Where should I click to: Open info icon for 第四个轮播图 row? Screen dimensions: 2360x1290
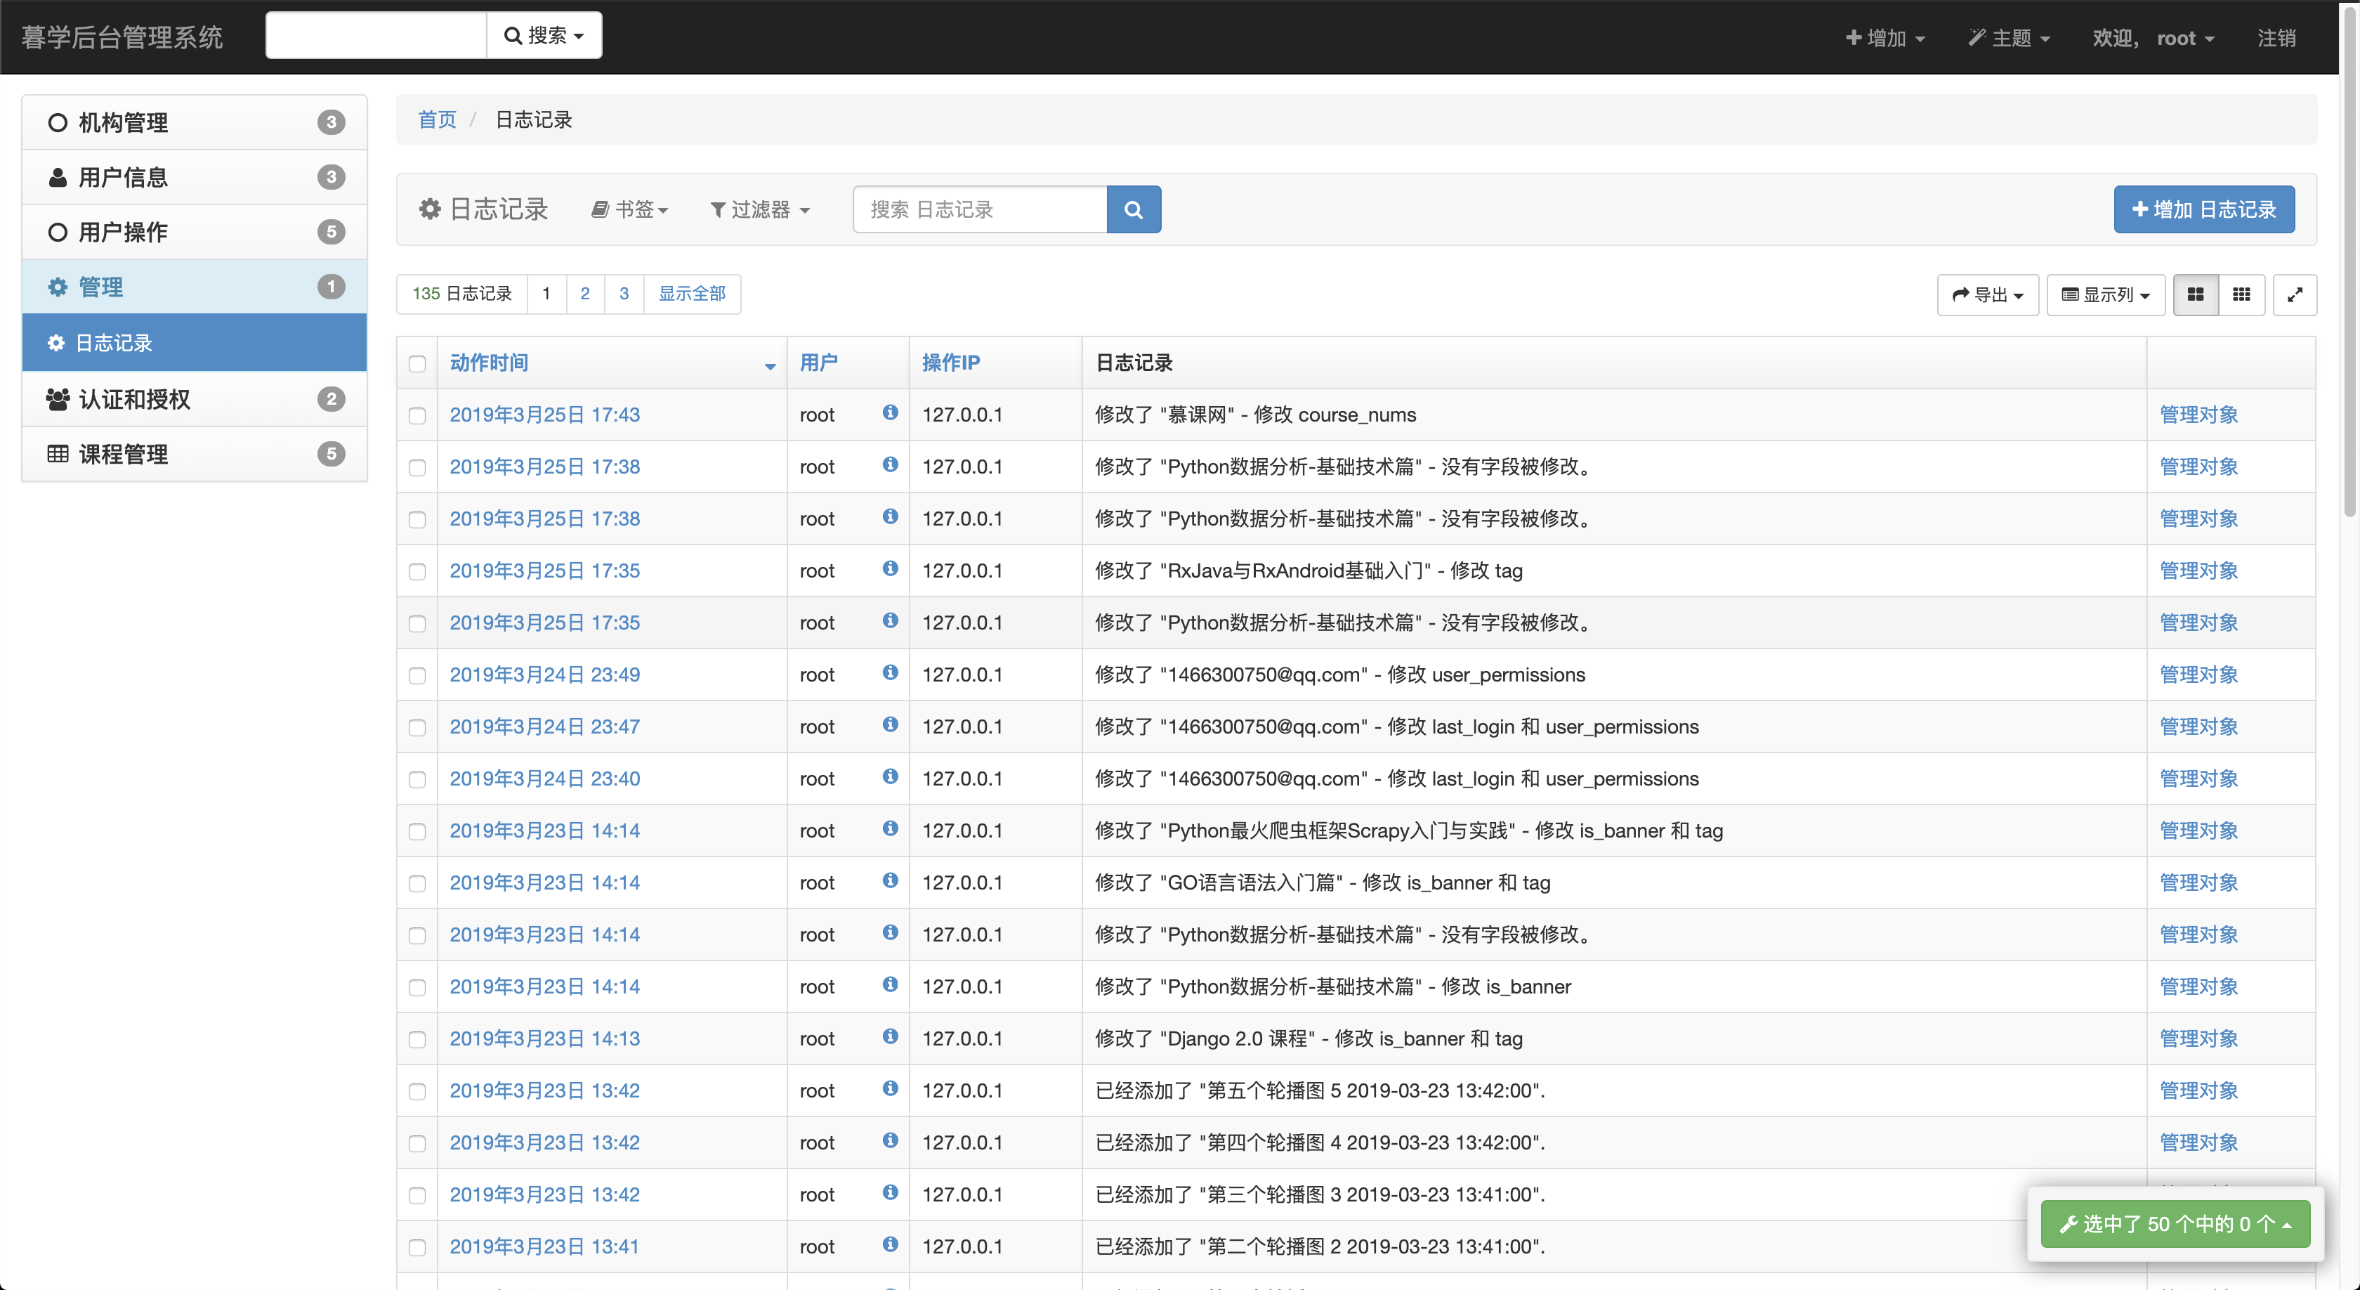pyautogui.click(x=890, y=1140)
